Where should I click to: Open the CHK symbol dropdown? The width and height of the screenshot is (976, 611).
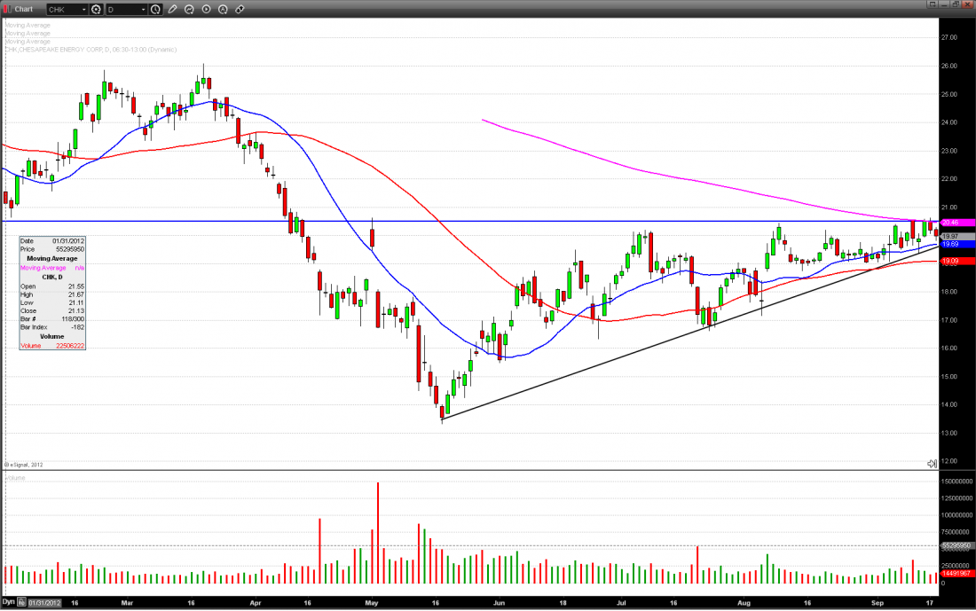83,9
